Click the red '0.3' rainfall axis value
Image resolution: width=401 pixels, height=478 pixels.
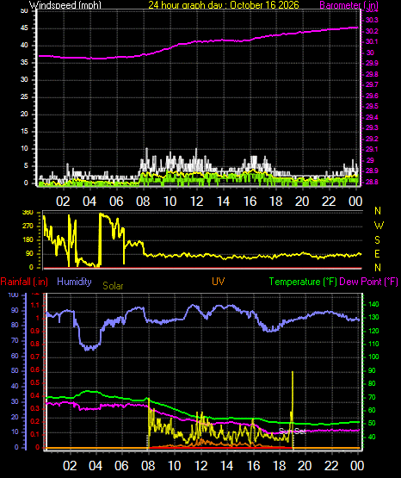click(35, 409)
